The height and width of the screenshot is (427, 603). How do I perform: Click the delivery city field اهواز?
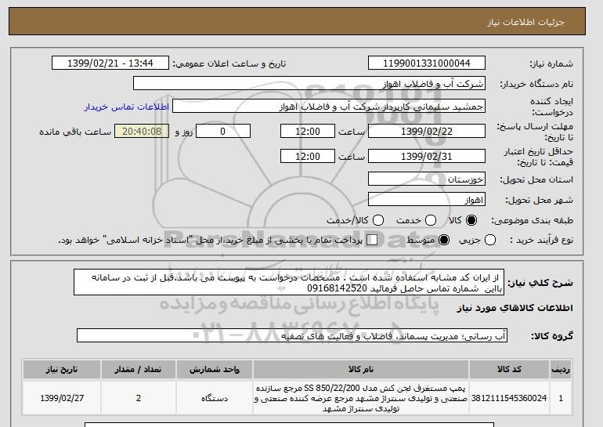point(427,199)
